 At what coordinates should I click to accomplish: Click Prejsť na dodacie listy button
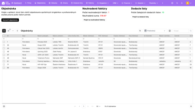(x=140, y=17)
